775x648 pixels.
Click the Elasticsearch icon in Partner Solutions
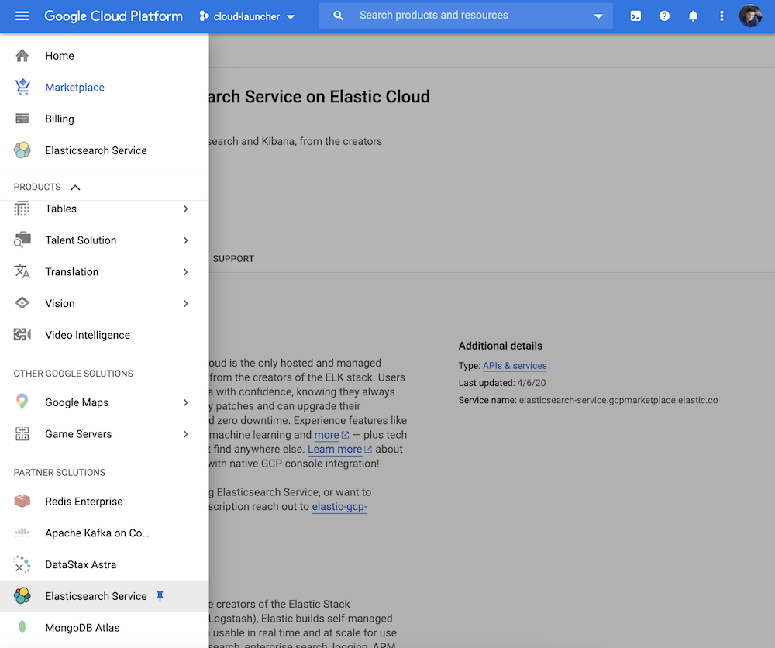pyautogui.click(x=22, y=595)
